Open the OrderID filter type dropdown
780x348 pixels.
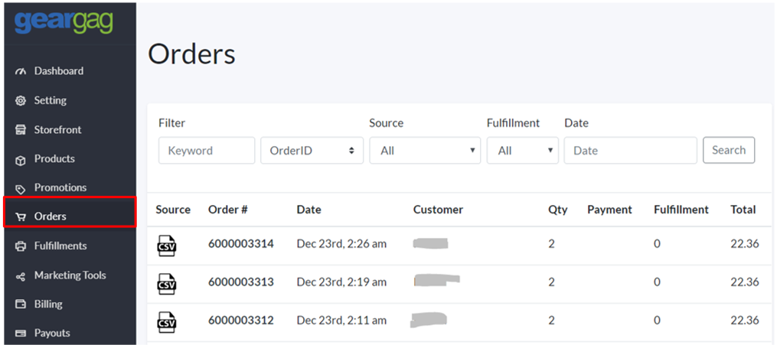[312, 151]
